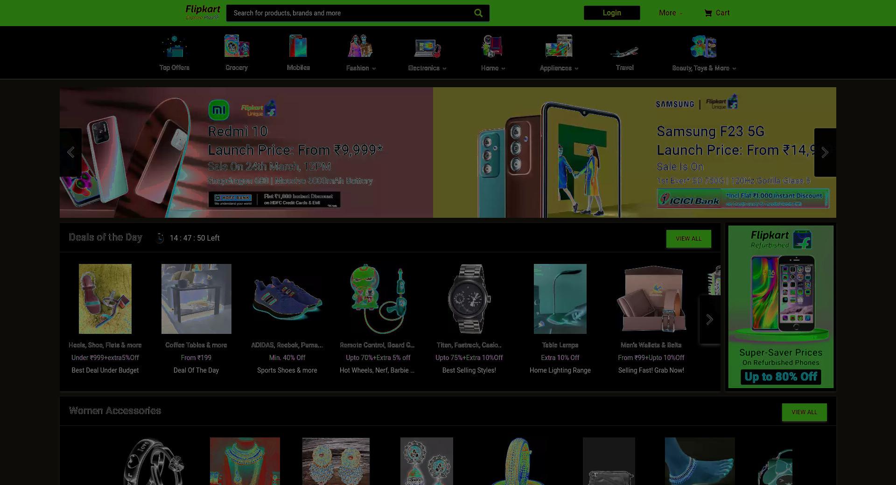Open the Cart link text

point(722,13)
